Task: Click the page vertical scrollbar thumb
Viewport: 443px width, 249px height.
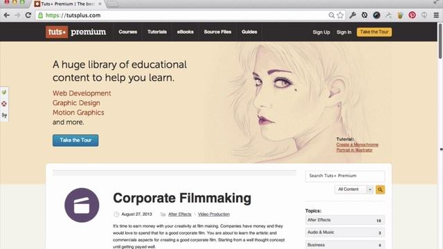Action: [440, 41]
